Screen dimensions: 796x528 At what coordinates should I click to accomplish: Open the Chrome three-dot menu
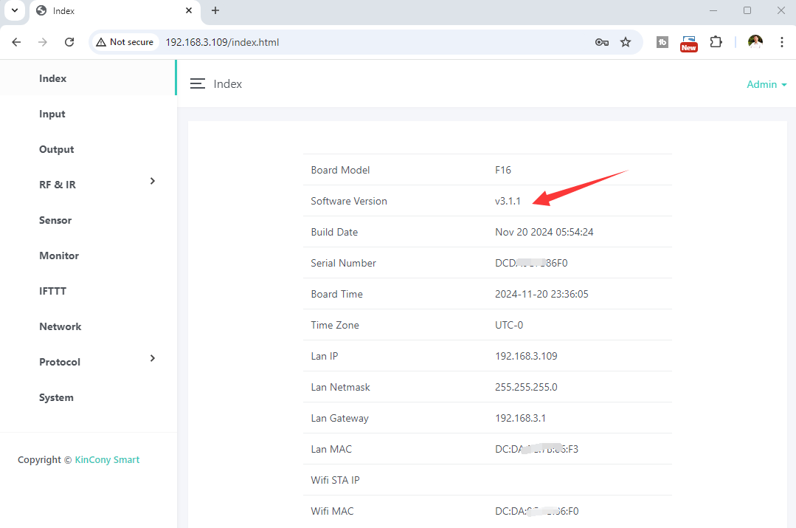pyautogui.click(x=781, y=42)
